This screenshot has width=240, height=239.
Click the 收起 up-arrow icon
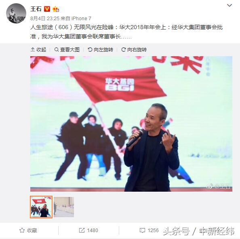(33, 49)
